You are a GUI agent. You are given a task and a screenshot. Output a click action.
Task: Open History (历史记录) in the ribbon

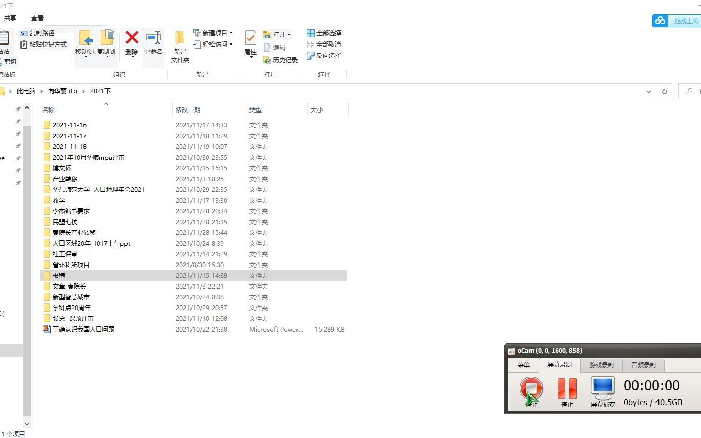click(x=280, y=60)
